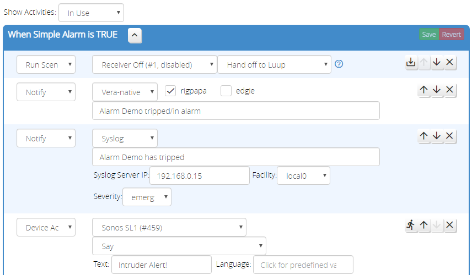Collapse the When Simple Alarm is TRUE section
Screen dimensions: 472x275
pos(135,35)
